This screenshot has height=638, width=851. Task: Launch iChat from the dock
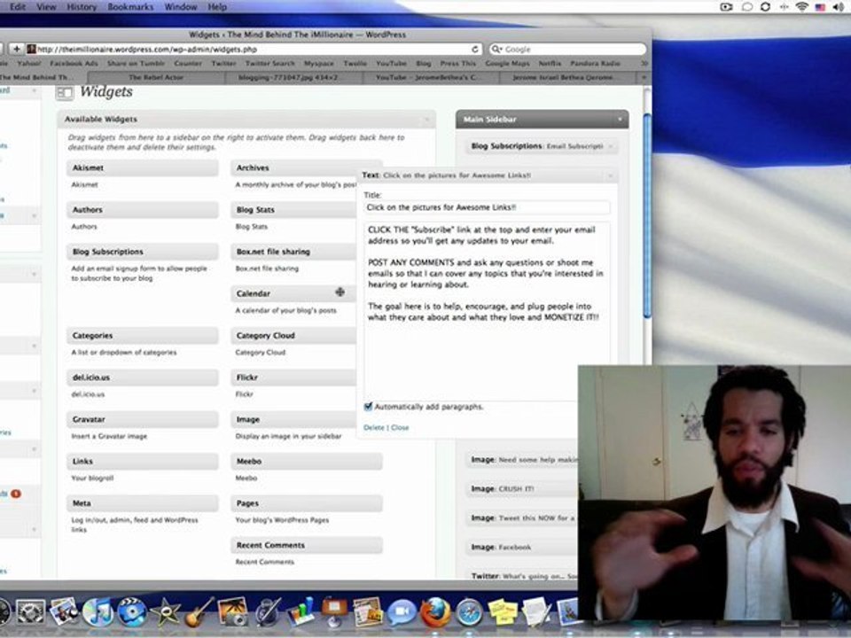point(402,613)
